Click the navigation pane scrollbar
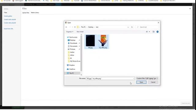This screenshot has width=196, height=110. 81,54
